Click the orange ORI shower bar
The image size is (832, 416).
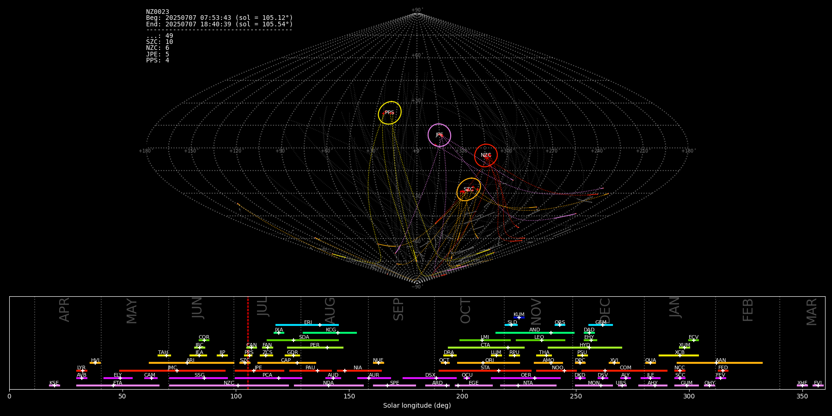[489, 363]
